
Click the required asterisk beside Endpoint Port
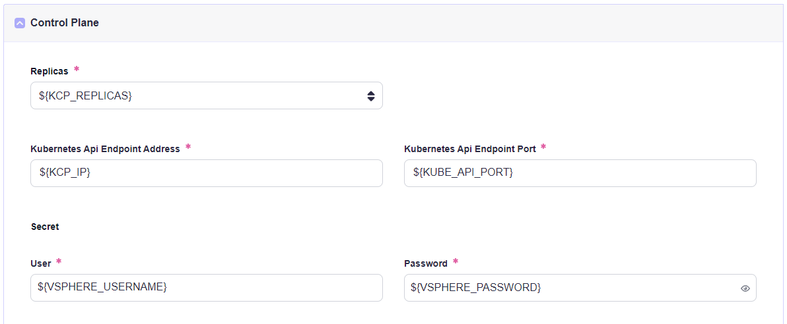[x=543, y=147]
